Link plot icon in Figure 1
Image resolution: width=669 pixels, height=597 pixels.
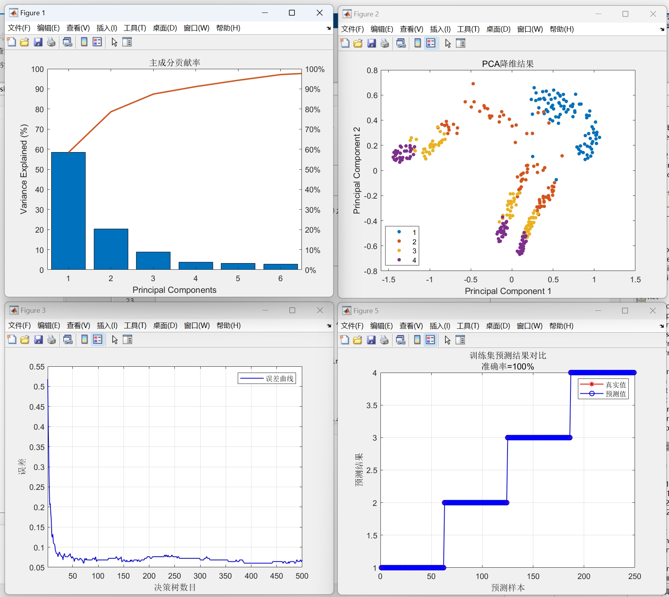click(x=68, y=42)
